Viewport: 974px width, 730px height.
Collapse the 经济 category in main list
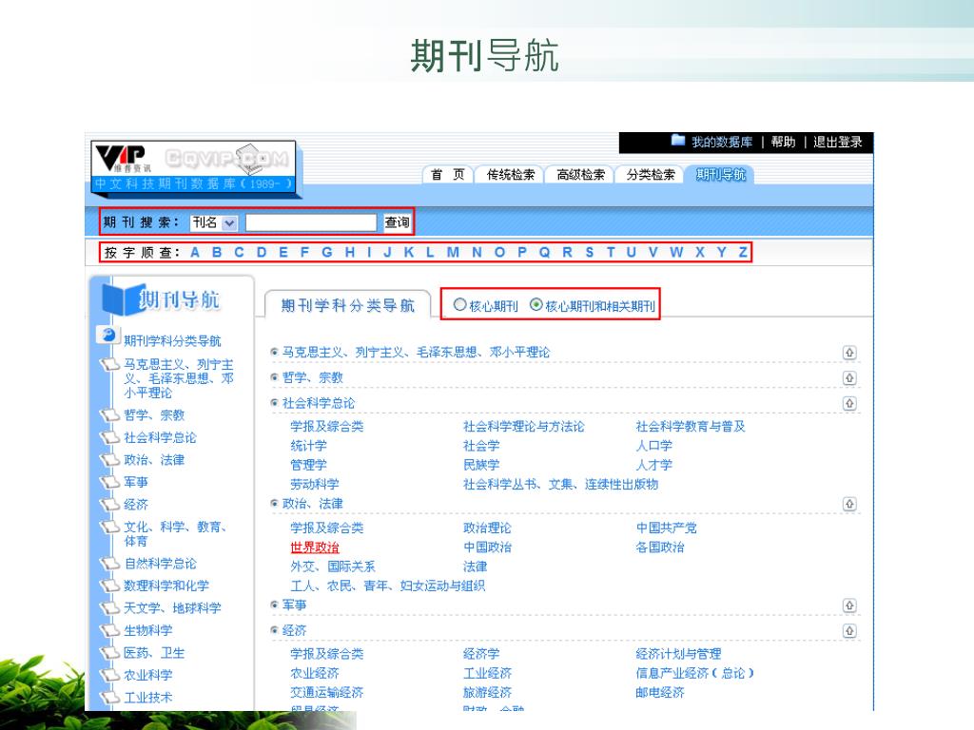pos(274,630)
